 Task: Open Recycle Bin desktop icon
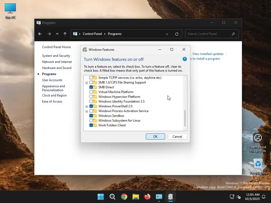point(258,167)
